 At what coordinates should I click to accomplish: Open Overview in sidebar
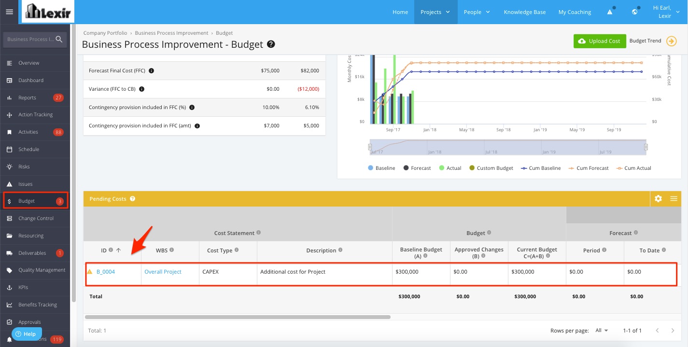tap(35, 63)
